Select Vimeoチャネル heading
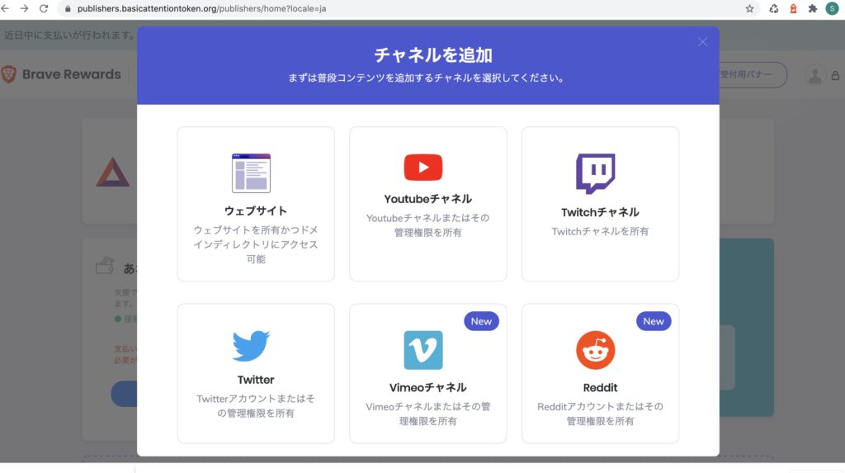The height and width of the screenshot is (473, 845). point(428,388)
